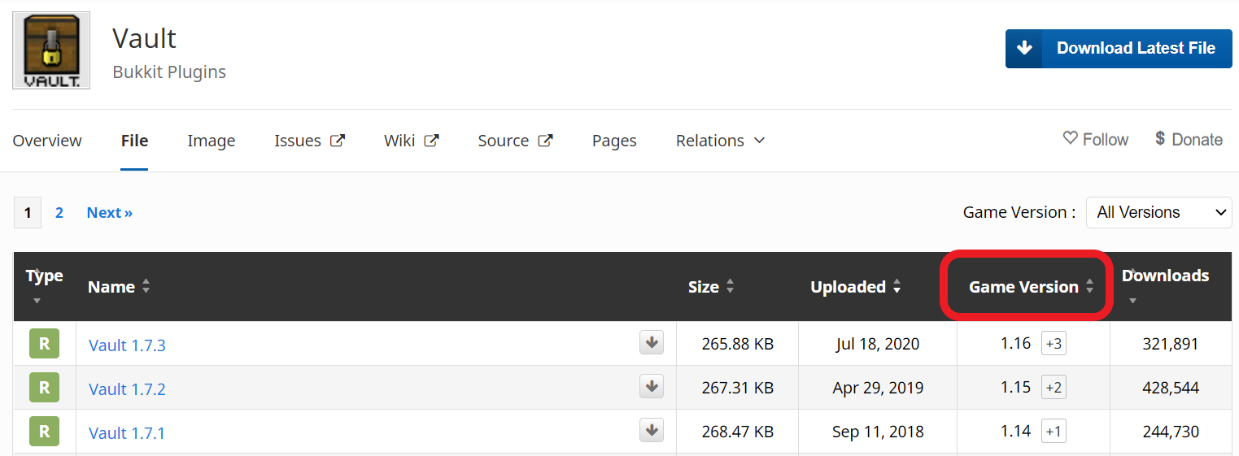Click external link icon next to Wiki
Viewport: 1239px width, 456px height.
point(432,141)
